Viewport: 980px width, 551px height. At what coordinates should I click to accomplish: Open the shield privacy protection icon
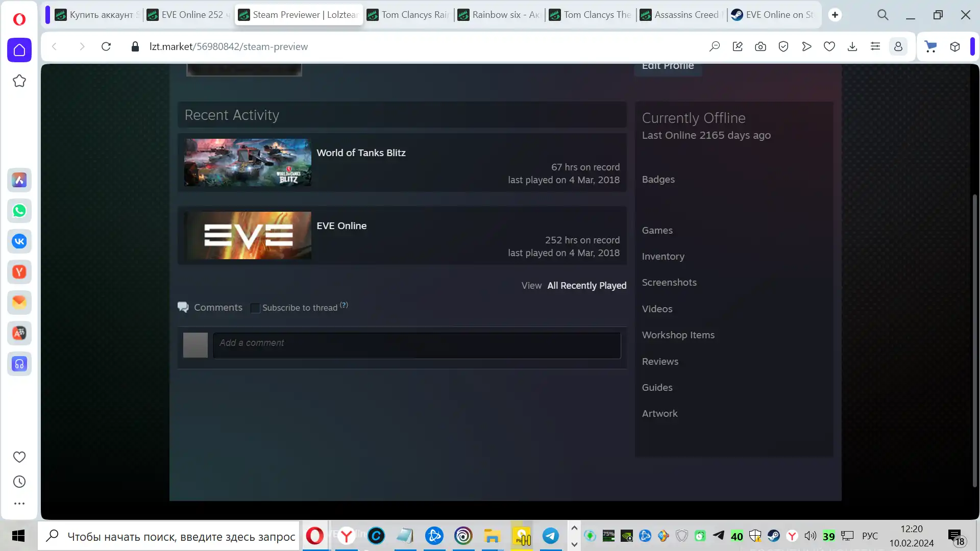(783, 46)
